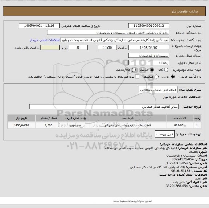Screen dimensions: 209x208
Task: Click the متر مربع unit cell
Action: coord(75,125)
